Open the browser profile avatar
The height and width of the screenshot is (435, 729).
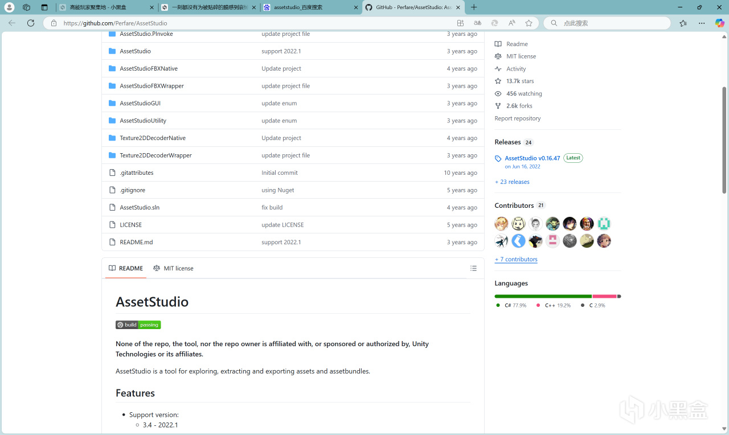9,7
